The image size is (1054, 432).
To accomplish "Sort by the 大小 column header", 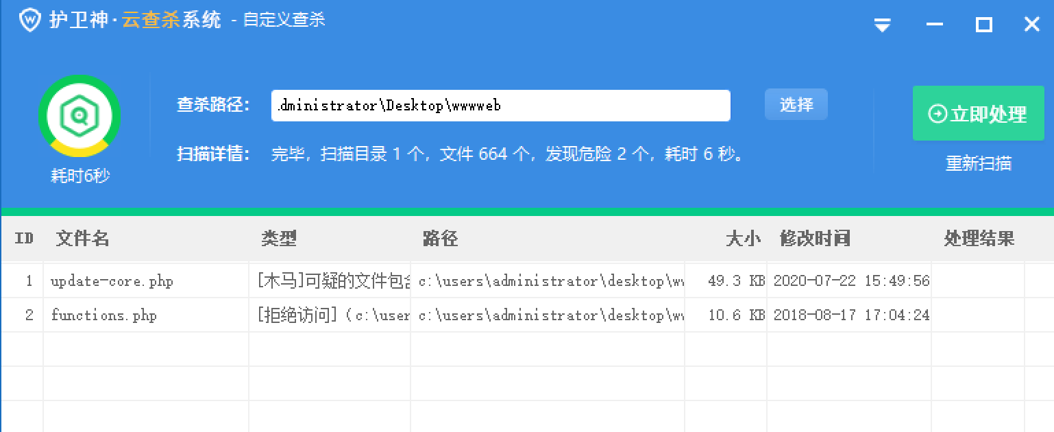I will tap(744, 239).
